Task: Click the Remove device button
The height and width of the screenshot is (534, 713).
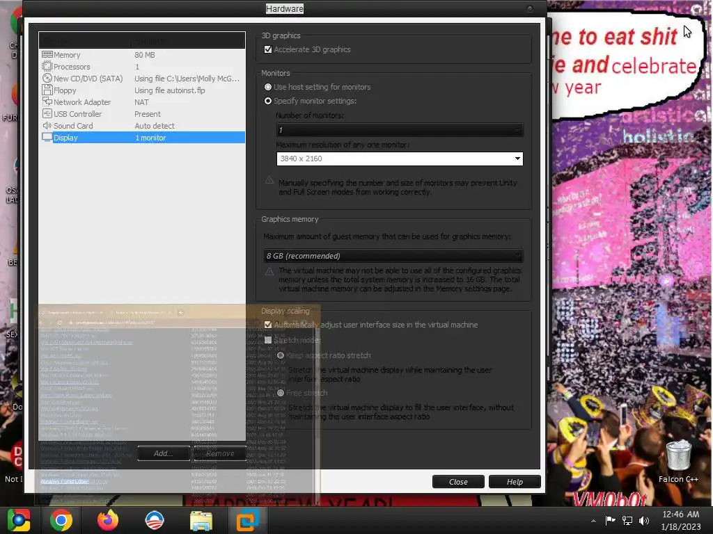Action: point(220,453)
